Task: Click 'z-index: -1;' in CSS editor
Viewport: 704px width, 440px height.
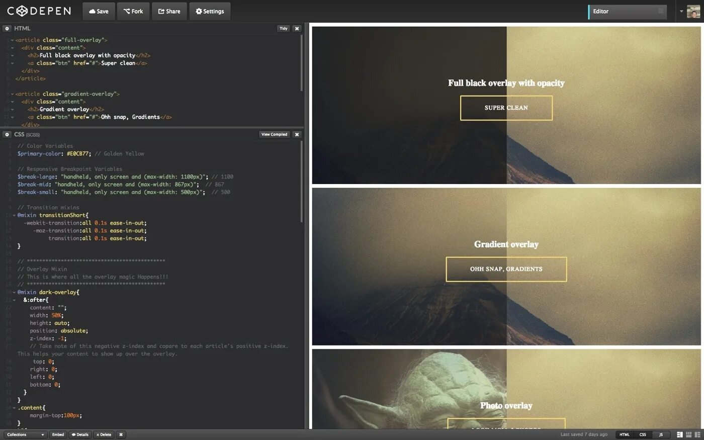Action: tap(48, 338)
